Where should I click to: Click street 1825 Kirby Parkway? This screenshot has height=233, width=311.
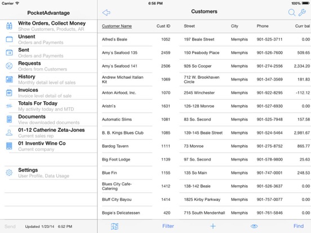click(202, 199)
